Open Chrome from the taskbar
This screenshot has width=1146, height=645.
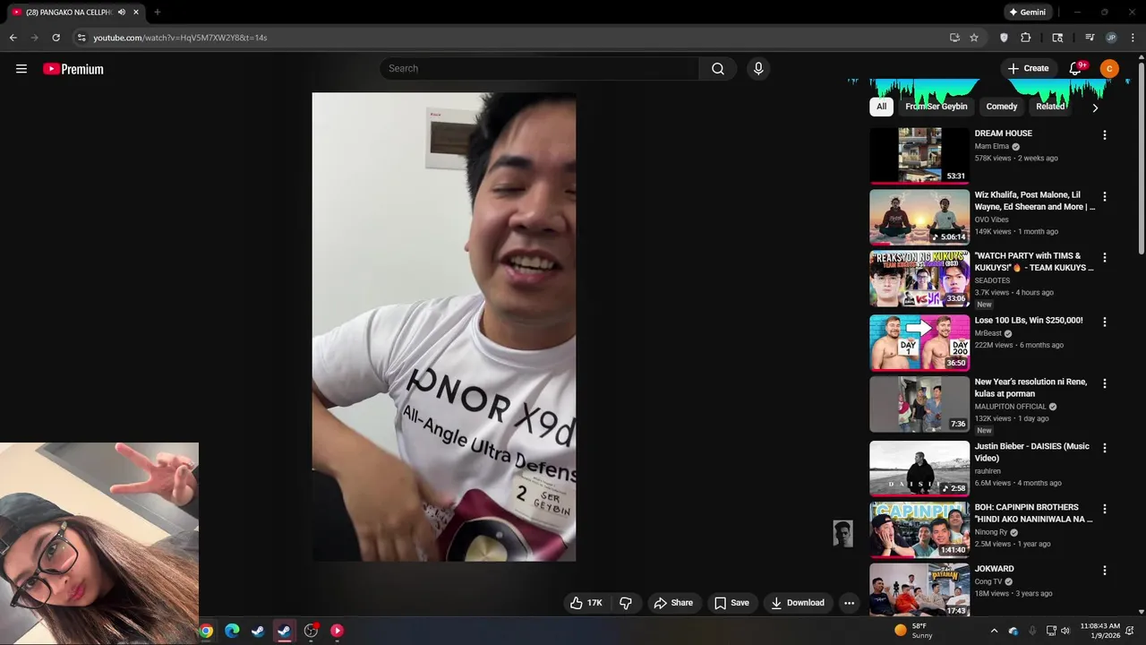point(206,631)
